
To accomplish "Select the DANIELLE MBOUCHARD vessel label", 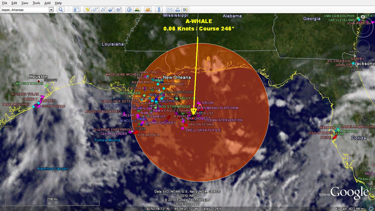I will point(358,127).
